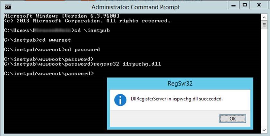The height and width of the screenshot is (136, 270).
Task: Click the "Administrator: Command Prompt" title text
Action: pos(135,7)
